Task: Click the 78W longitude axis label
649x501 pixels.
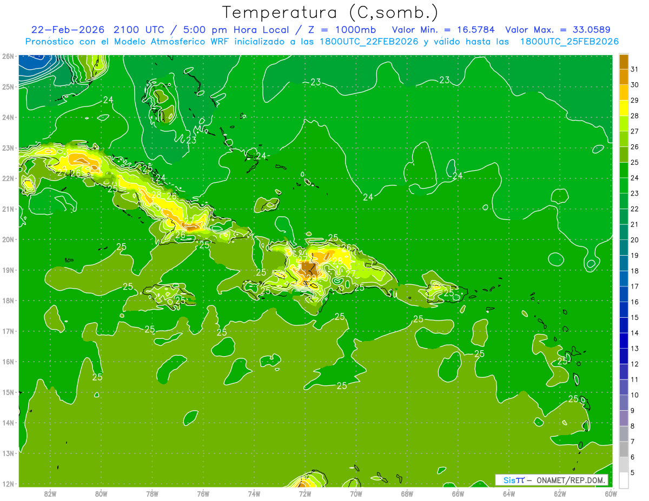Action: click(152, 493)
